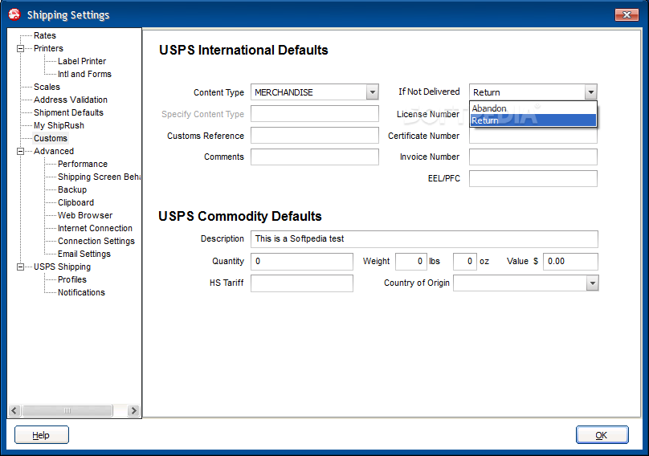This screenshot has height=456, width=649.
Task: Open Performance settings
Action: [83, 164]
